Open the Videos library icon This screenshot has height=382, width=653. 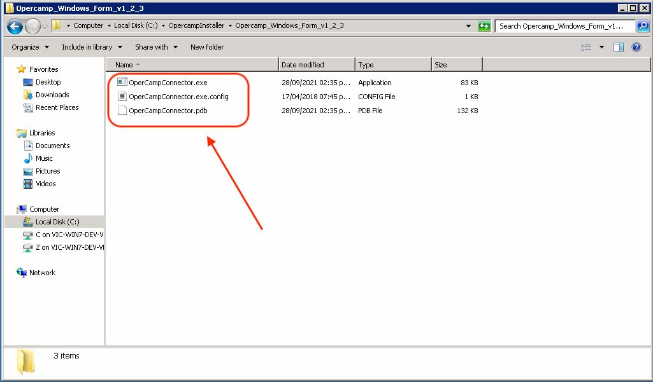click(29, 184)
